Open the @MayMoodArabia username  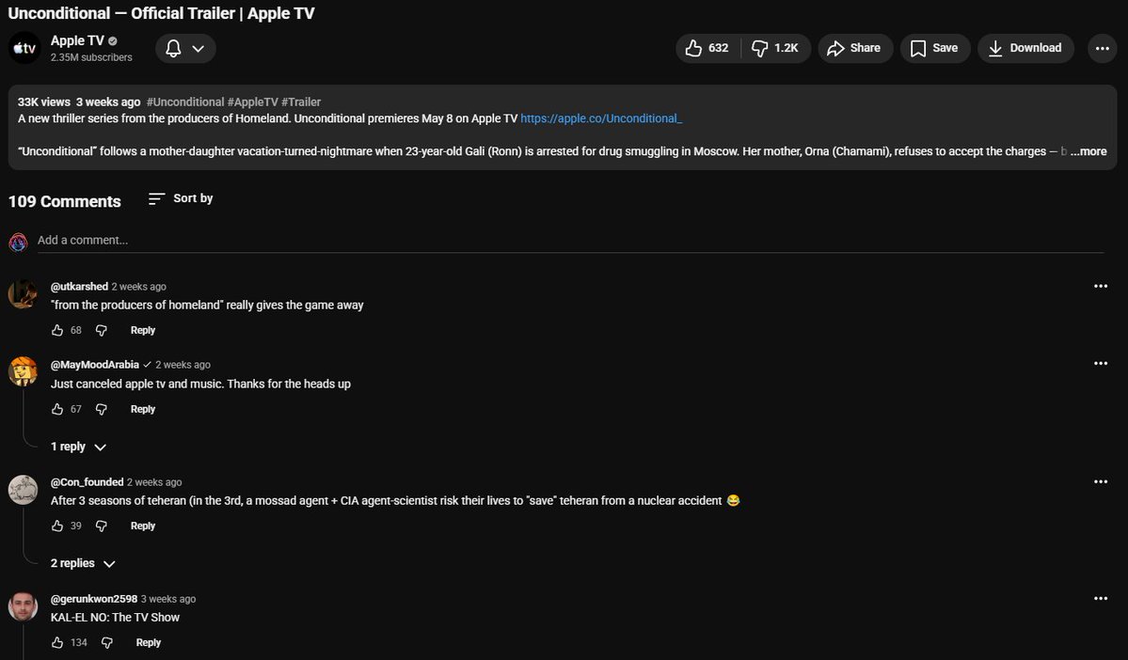(94, 365)
